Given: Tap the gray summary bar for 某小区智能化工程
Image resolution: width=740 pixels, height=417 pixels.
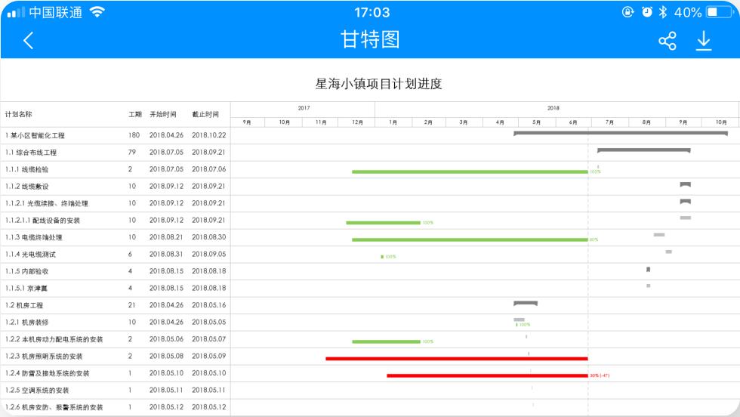Looking at the screenshot, I should [621, 133].
